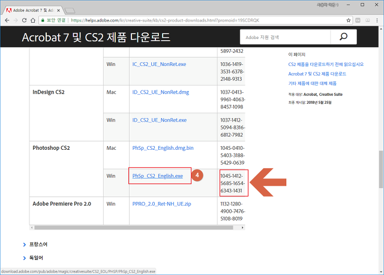
Task: Open '기타 제품에 대한 대체 제품' link
Action: (x=312, y=83)
